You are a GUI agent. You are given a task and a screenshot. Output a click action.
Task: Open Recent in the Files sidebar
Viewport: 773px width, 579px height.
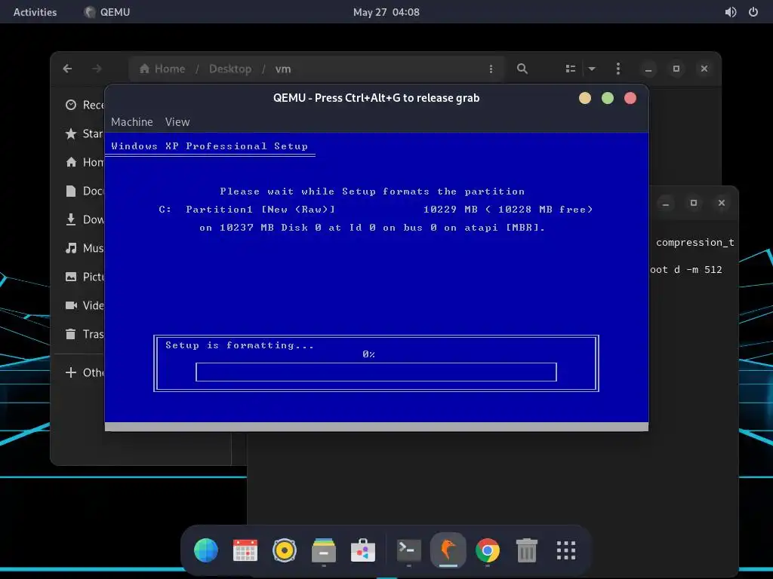point(85,105)
